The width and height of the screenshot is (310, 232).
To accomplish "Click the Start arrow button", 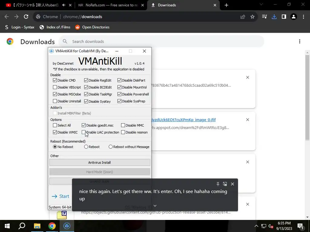I will pos(60,196).
